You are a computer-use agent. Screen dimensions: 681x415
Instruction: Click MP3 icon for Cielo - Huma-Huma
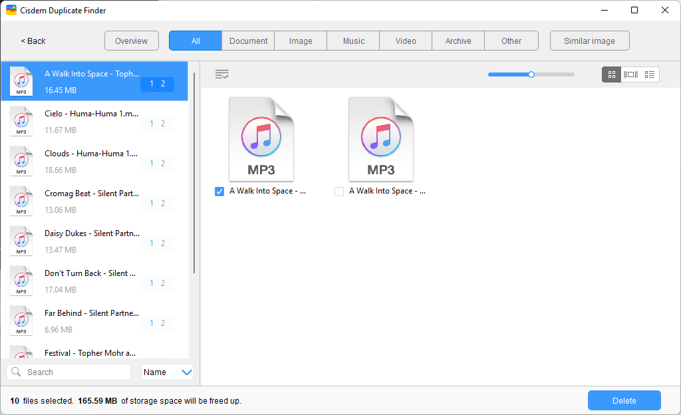pyautogui.click(x=21, y=122)
